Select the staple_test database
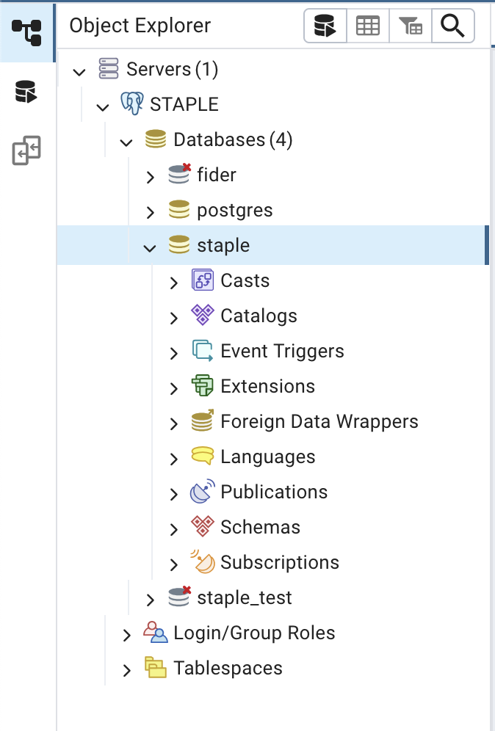This screenshot has width=495, height=731. point(244,597)
